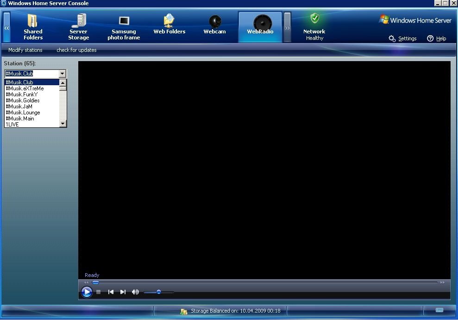Select #Musik.Club in the station list
458x320 pixels.
pos(32,82)
